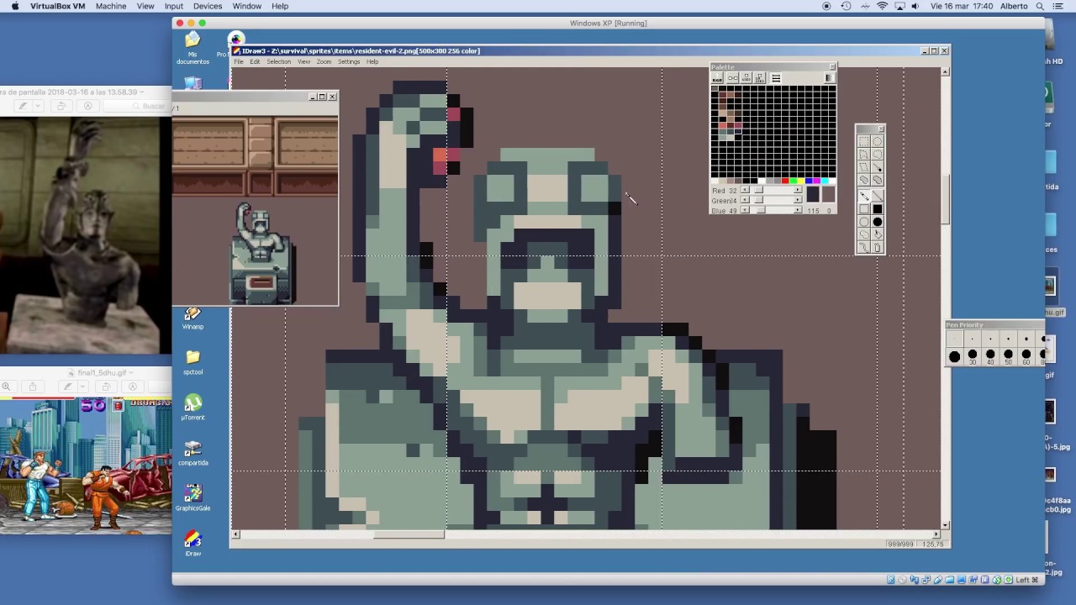Open the Selection menu in IDraw3
Viewport: 1076px width, 605px height.
click(278, 61)
